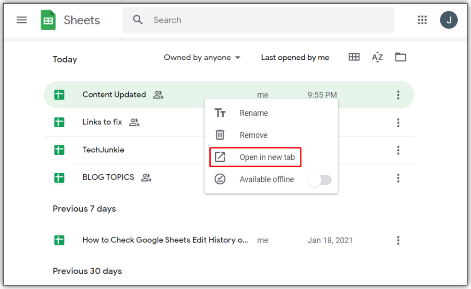Select the A-Z sort icon

[x=377, y=57]
